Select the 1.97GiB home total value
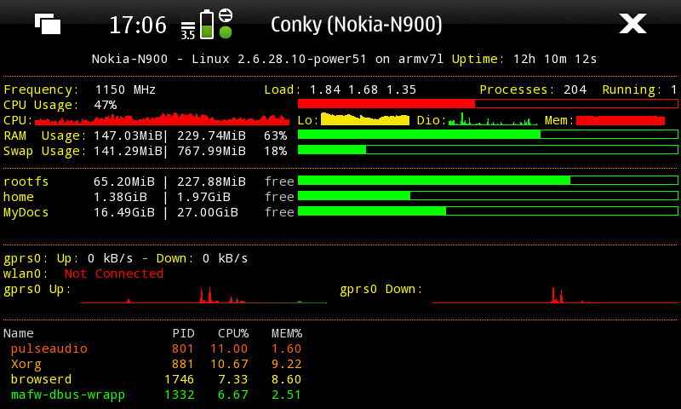 (x=203, y=197)
